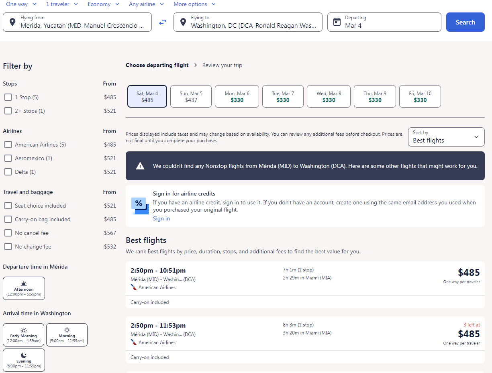Click the 7h 1m (1 stop) duration
492x373 pixels.
[x=298, y=270]
